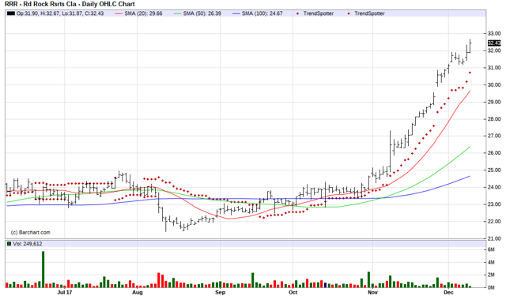Screen dimensions: 506x307
Task: Click the Sep date axis label
Action: [x=220, y=293]
